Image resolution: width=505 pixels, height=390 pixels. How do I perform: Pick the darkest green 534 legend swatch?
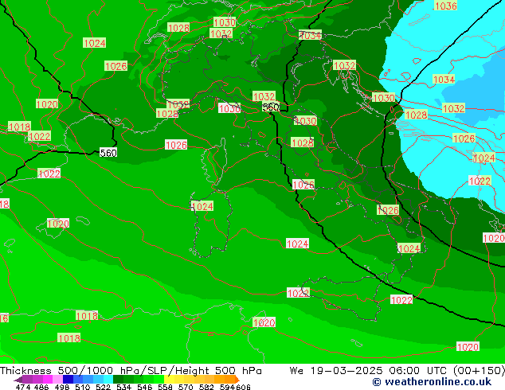[119, 379]
